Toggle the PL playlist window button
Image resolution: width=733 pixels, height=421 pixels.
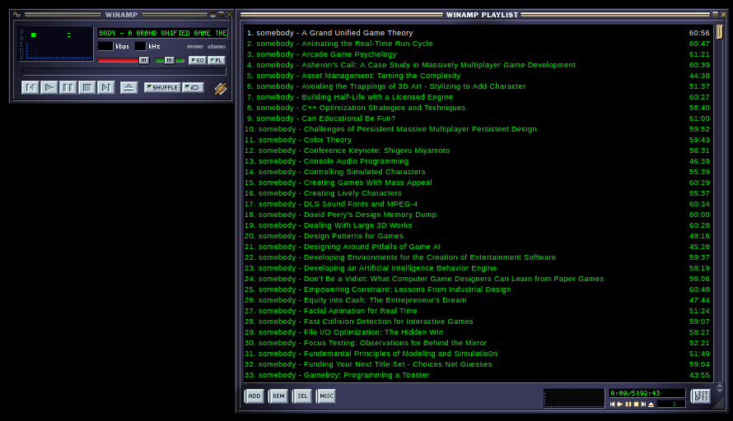pyautogui.click(x=216, y=60)
